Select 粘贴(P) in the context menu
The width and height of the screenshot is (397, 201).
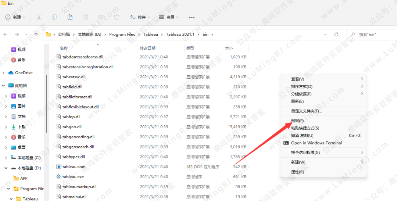point(297,121)
